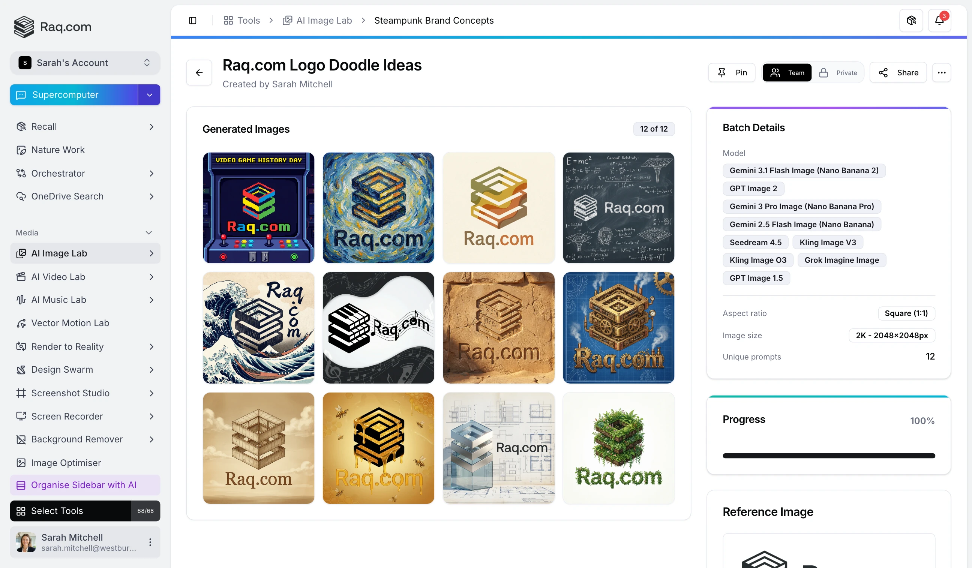Click the Pin button
The height and width of the screenshot is (568, 972).
[x=731, y=72]
